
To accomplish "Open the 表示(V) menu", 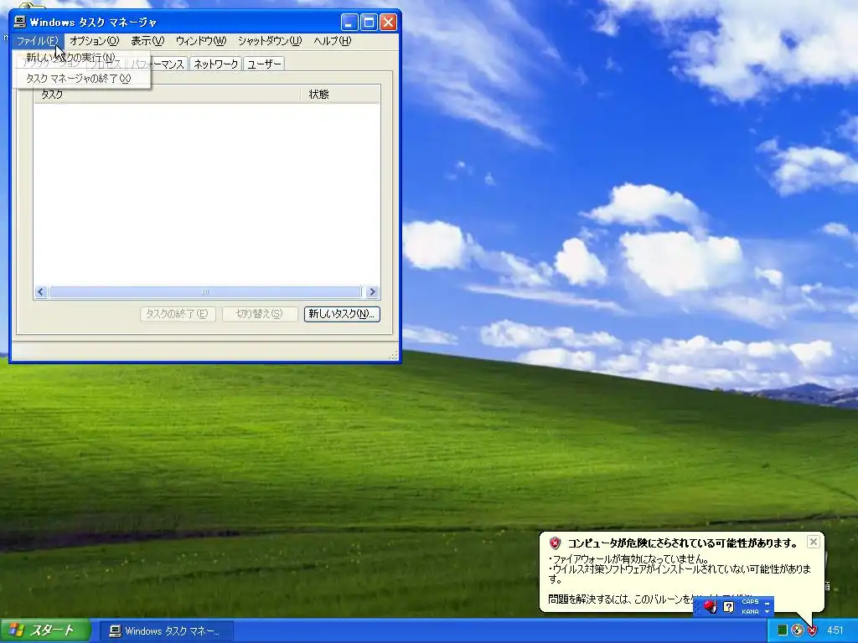I will pyautogui.click(x=147, y=41).
